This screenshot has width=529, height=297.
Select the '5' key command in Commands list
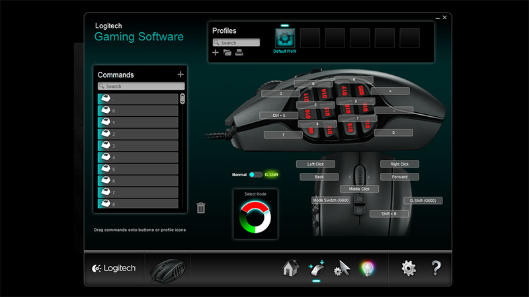138,169
